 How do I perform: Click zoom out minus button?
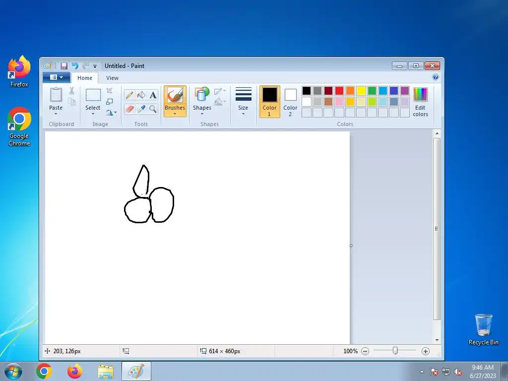tap(365, 351)
